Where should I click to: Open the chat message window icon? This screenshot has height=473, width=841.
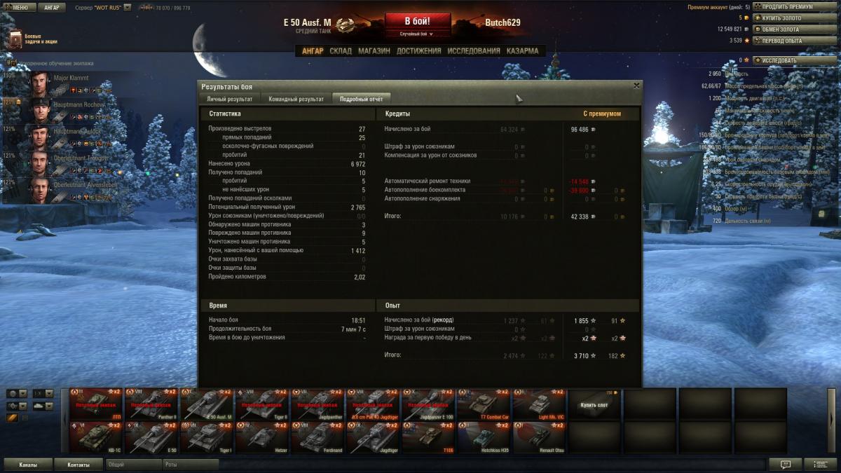point(785,465)
